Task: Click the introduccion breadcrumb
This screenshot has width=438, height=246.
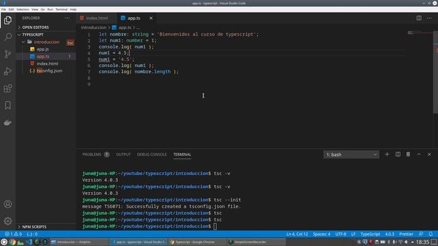Action: click(x=94, y=27)
